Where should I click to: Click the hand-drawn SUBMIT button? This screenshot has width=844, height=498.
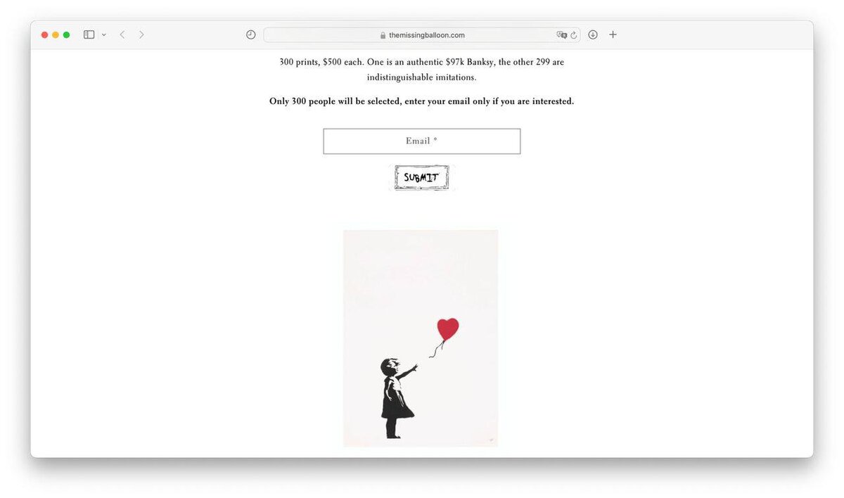coord(421,178)
